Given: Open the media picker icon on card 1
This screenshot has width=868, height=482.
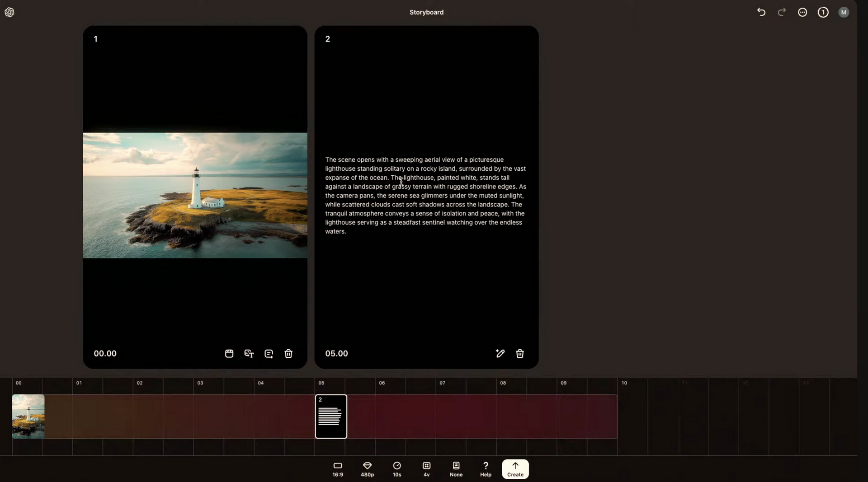Looking at the screenshot, I should click(x=229, y=354).
